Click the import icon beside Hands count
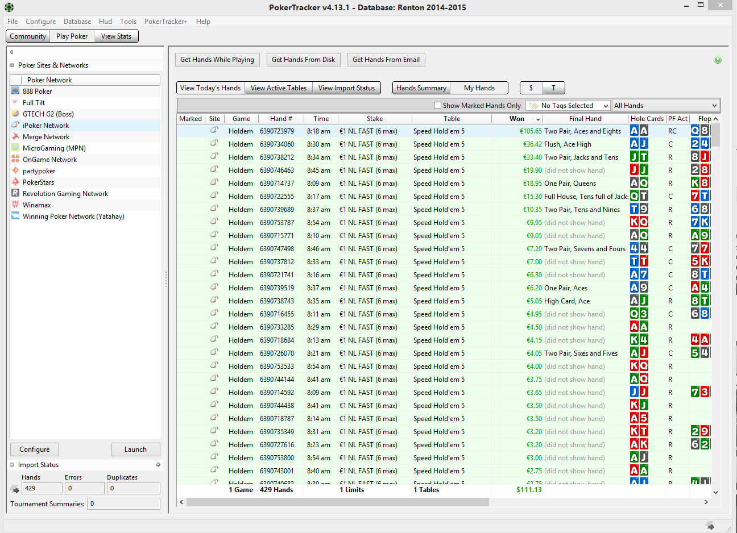Screen dimensions: 737x533 [x=15, y=489]
